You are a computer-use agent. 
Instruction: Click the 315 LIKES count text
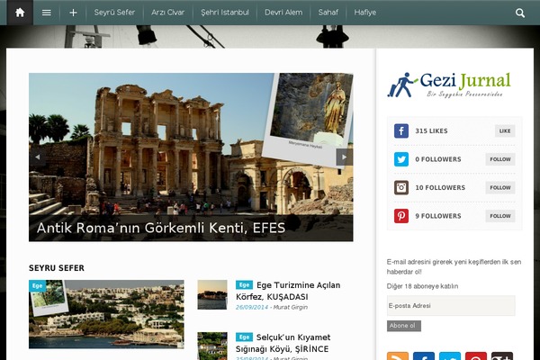click(431, 130)
